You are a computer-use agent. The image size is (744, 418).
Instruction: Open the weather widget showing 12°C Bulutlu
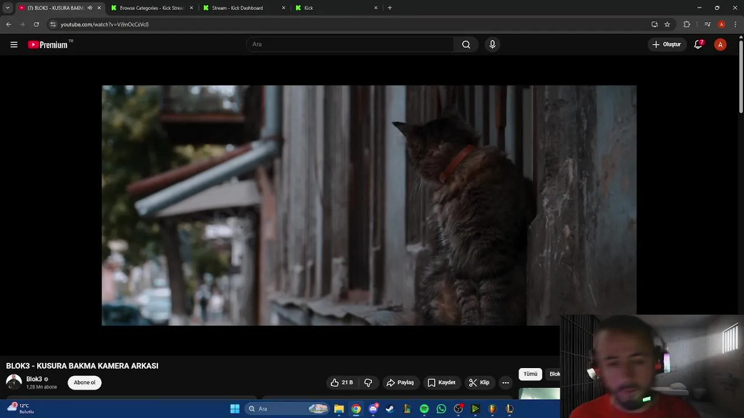tap(21, 409)
